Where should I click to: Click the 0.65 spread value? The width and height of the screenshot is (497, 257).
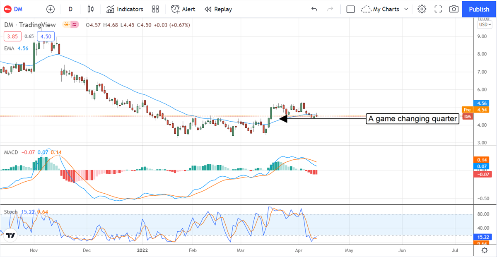pyautogui.click(x=29, y=36)
